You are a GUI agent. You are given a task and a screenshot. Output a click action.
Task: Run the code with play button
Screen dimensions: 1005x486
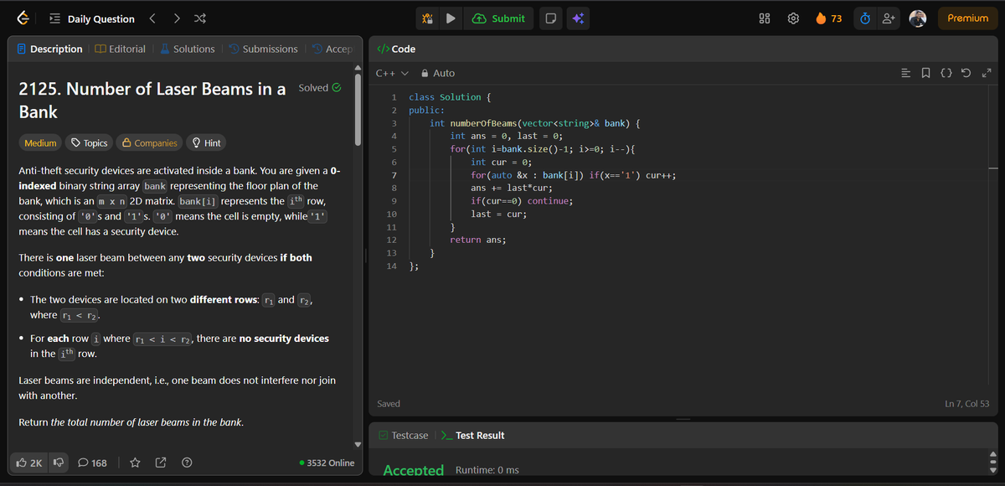click(x=450, y=18)
